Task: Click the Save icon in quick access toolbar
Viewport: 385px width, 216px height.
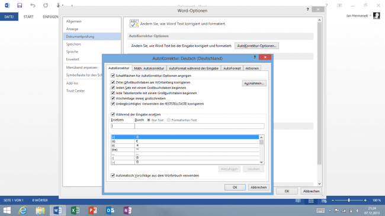Action: pyautogui.click(x=20, y=5)
